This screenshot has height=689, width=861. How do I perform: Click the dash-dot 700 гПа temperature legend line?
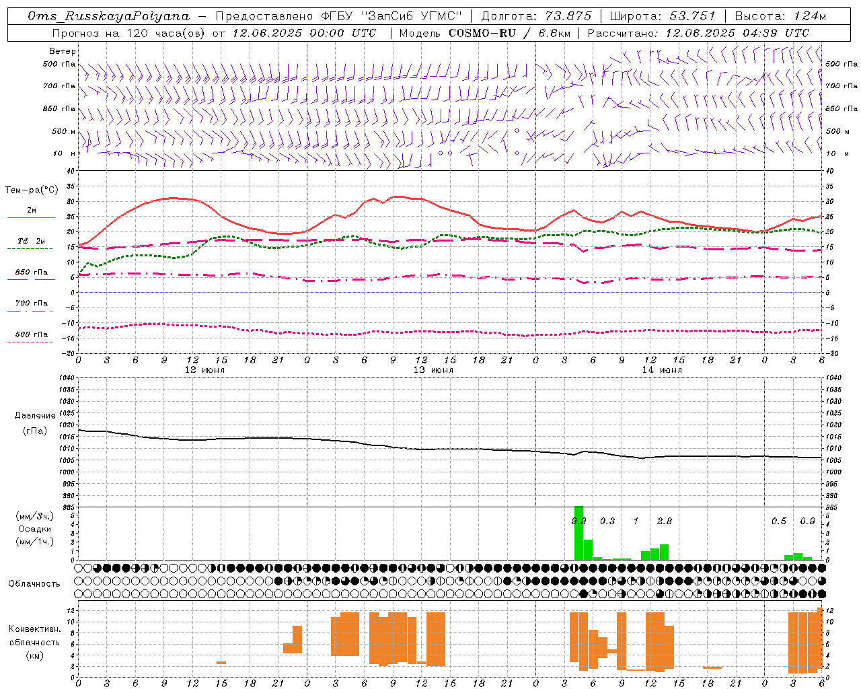(30, 311)
